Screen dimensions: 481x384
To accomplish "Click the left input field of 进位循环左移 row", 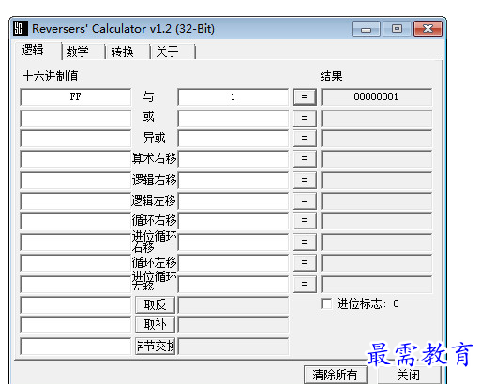I will click(76, 284).
